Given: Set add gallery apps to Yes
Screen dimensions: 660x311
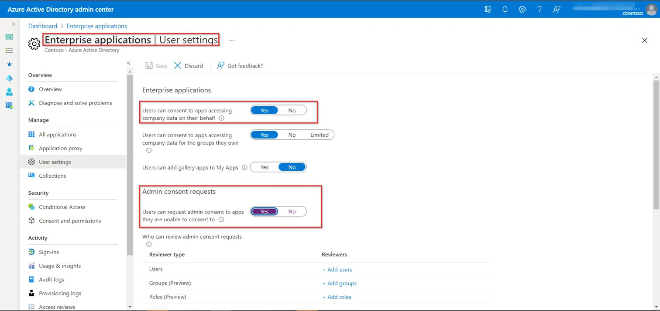Looking at the screenshot, I should 265,167.
